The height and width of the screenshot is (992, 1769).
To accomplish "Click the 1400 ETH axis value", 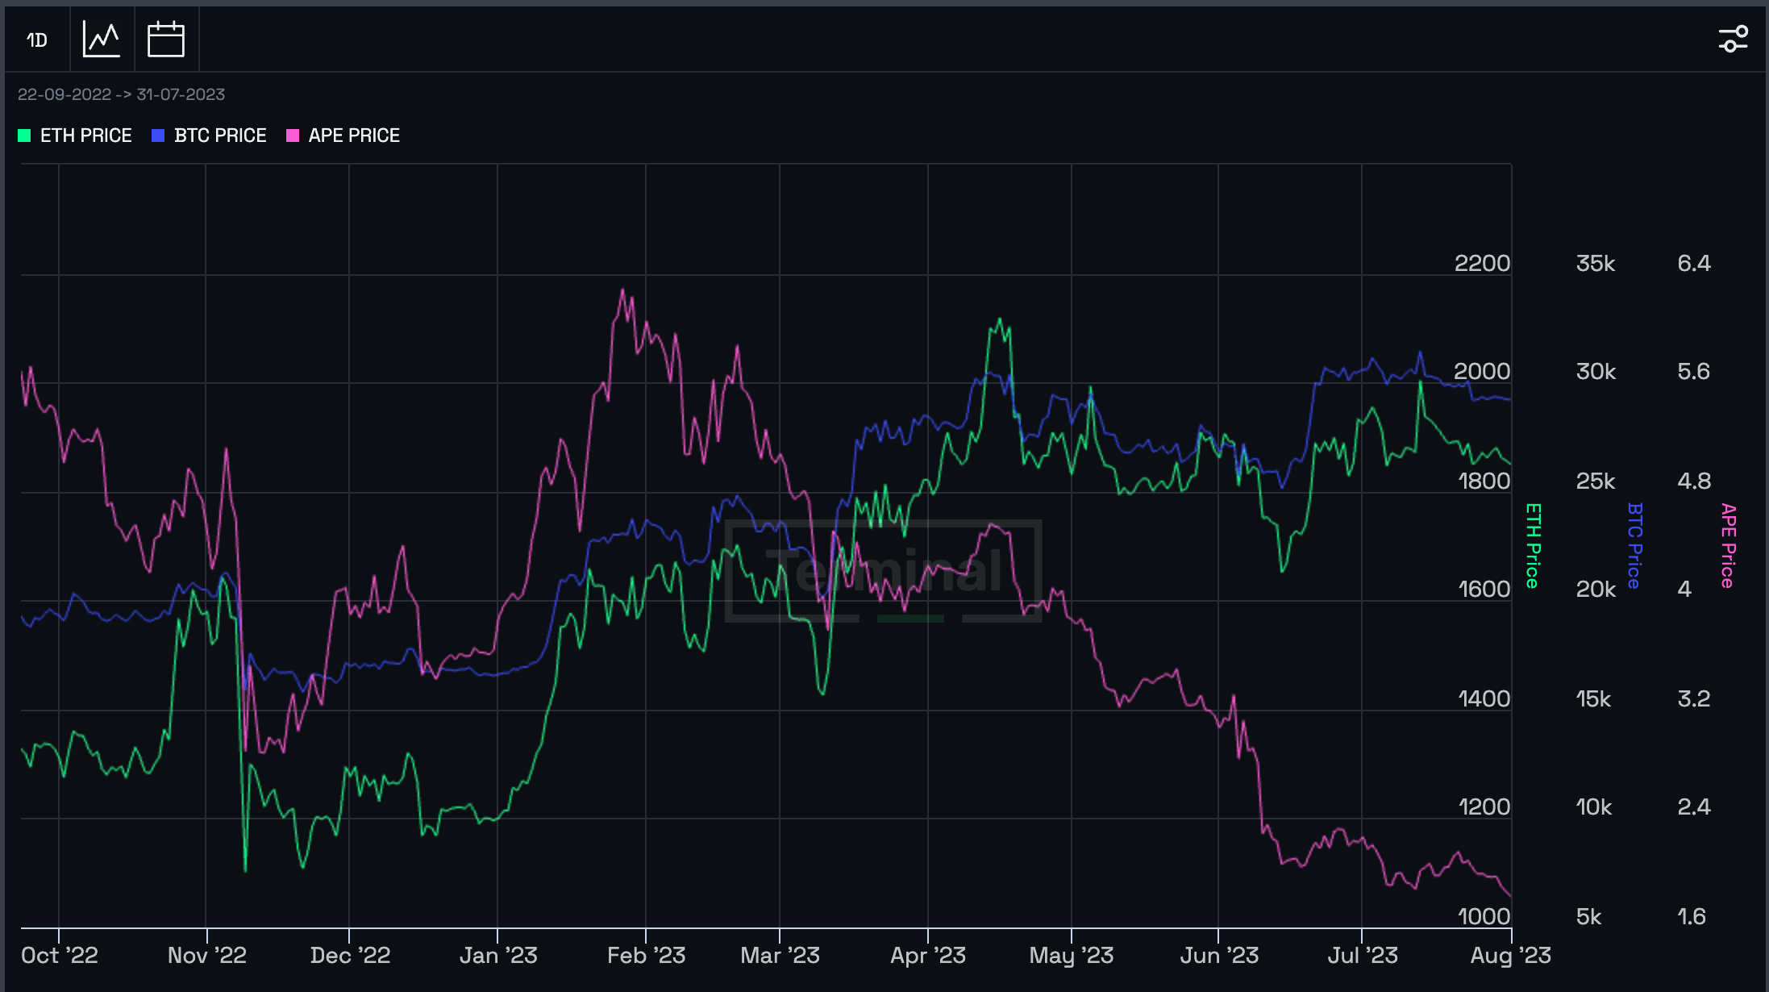I will tap(1484, 698).
